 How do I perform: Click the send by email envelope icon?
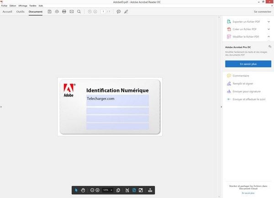point(72,11)
